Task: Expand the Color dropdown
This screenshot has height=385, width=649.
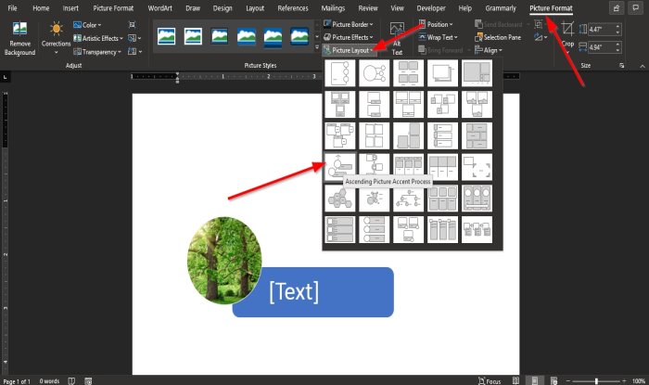Action: [87, 25]
